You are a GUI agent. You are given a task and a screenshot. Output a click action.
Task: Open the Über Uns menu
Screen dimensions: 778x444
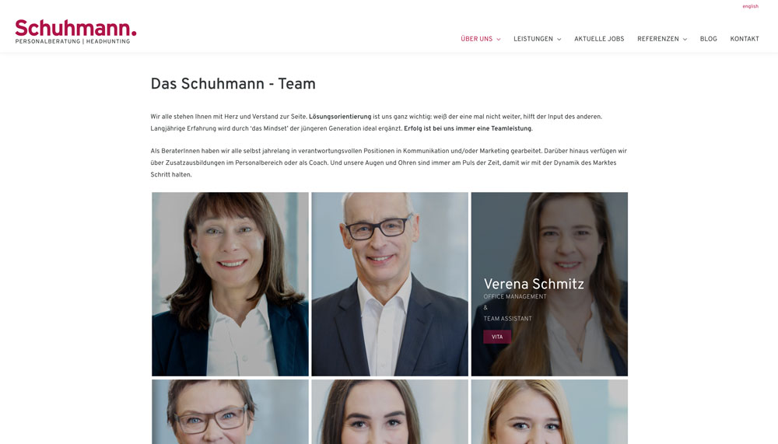(476, 39)
